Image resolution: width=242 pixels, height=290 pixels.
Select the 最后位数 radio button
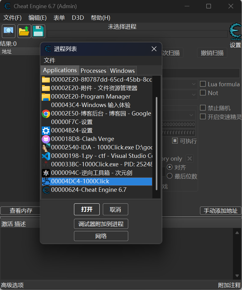coord(170,176)
